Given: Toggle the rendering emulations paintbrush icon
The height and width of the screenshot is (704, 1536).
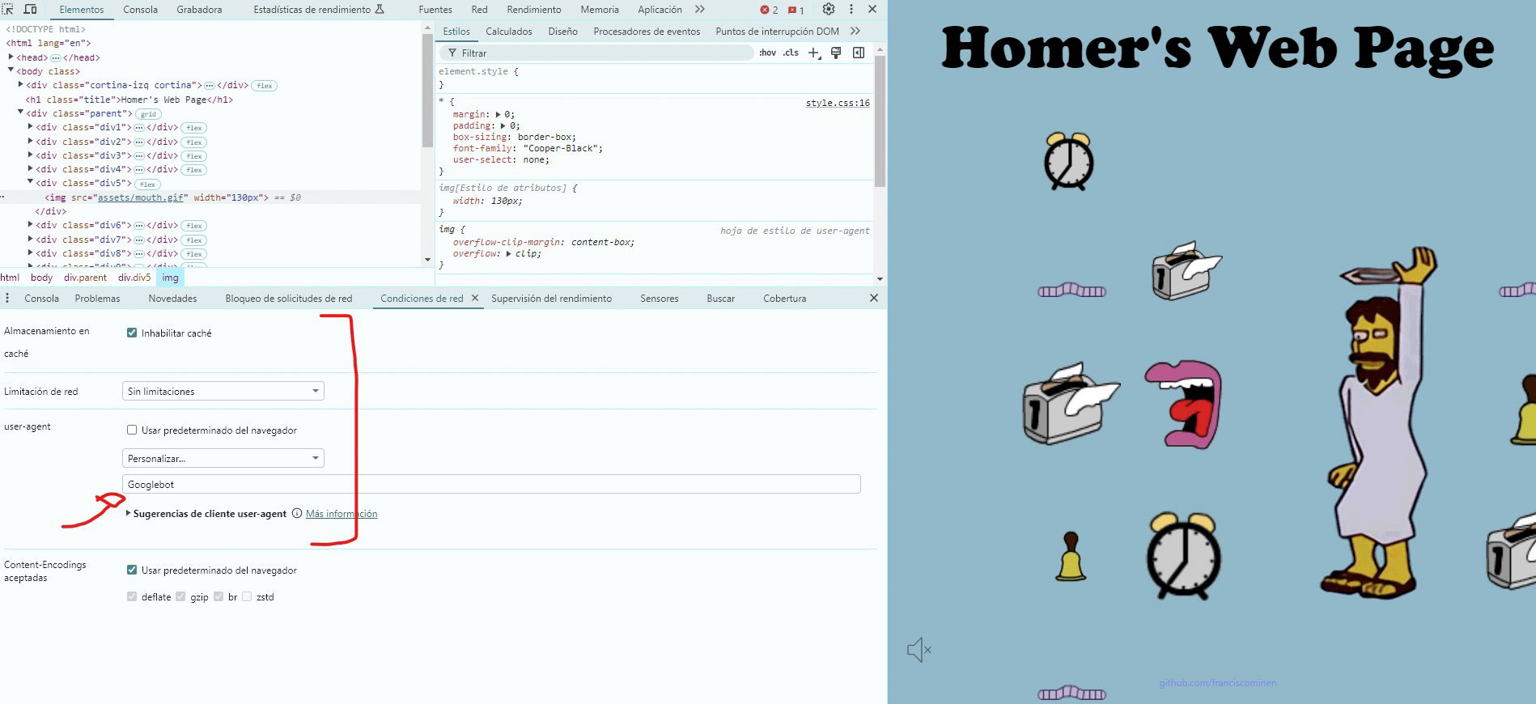Looking at the screenshot, I should pyautogui.click(x=836, y=53).
